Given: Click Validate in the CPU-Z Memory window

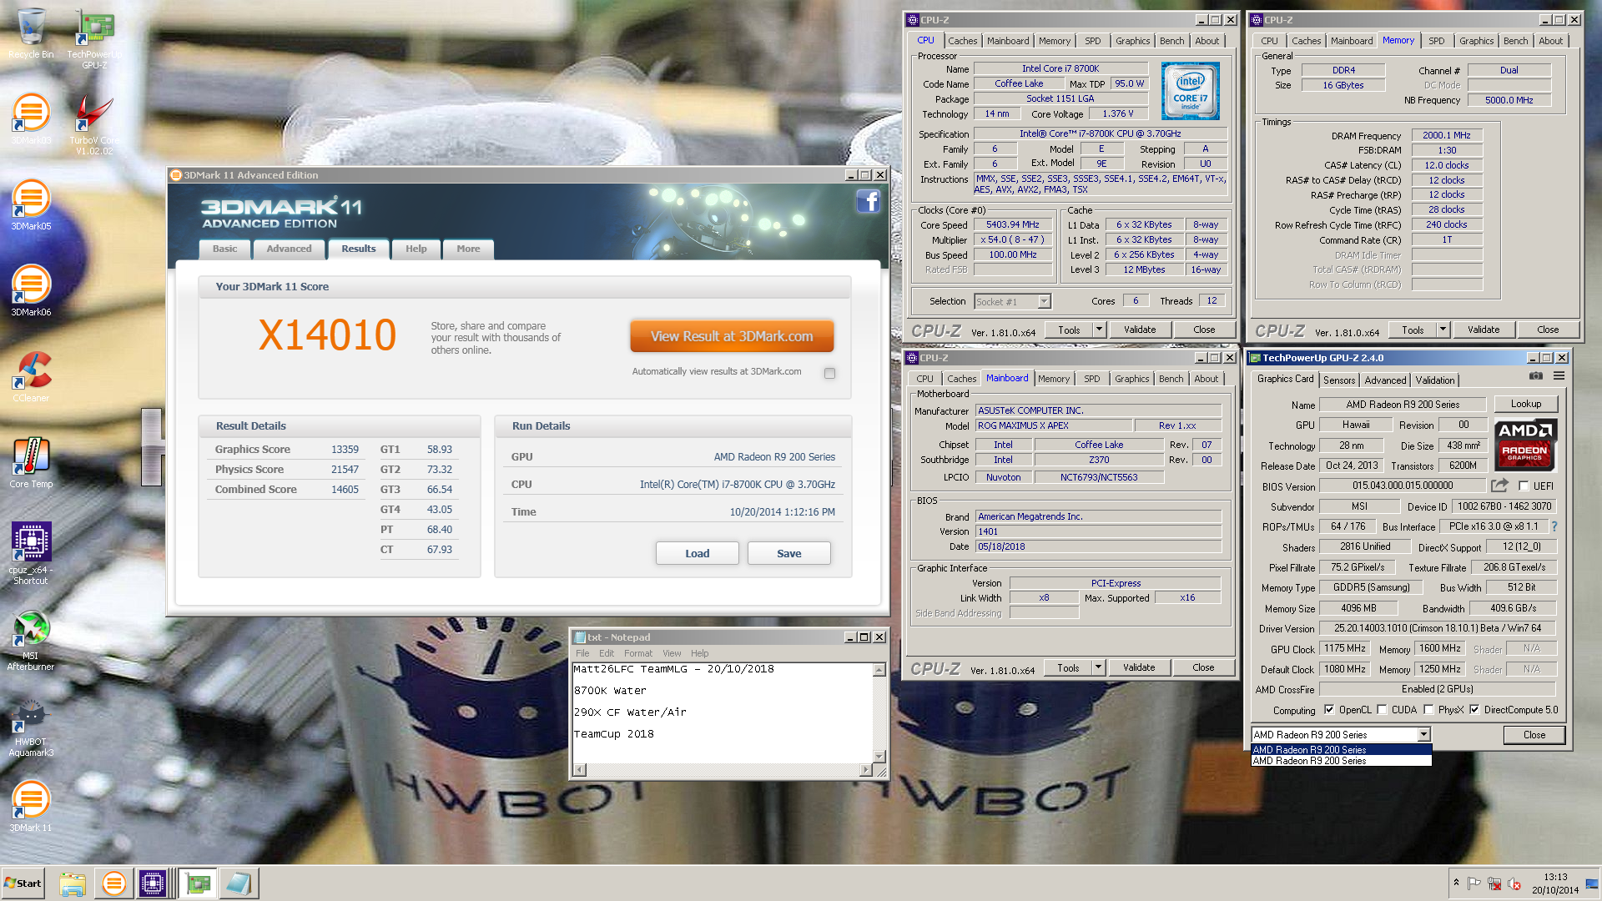Looking at the screenshot, I should pos(1483,330).
